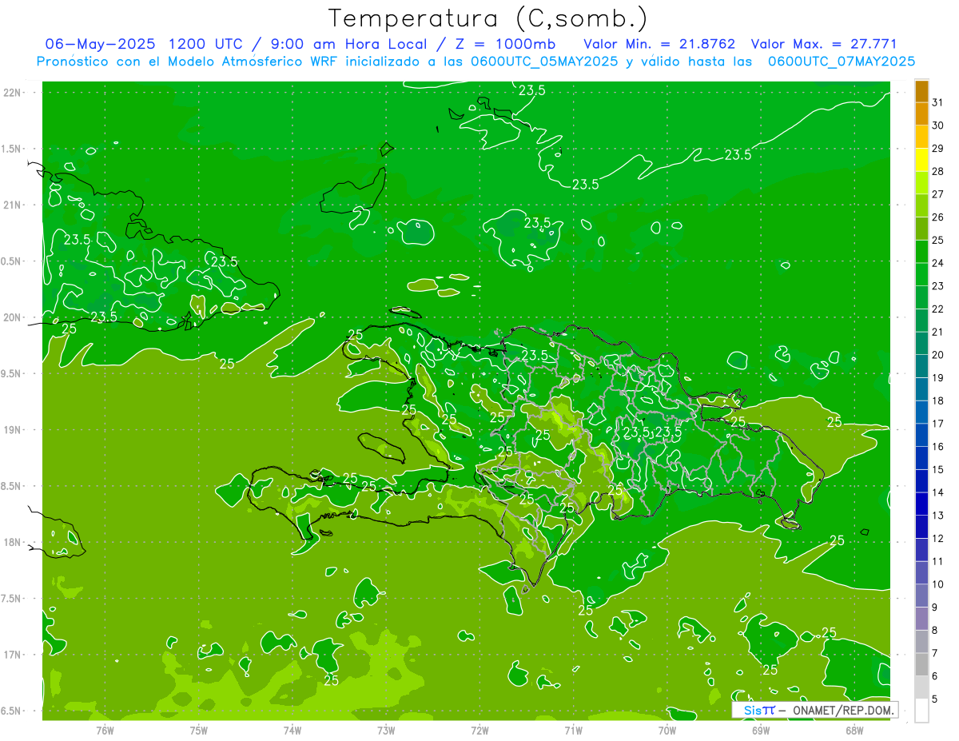Click the legend value "25" on colorbar
This screenshot has width=959, height=741.
click(938, 240)
